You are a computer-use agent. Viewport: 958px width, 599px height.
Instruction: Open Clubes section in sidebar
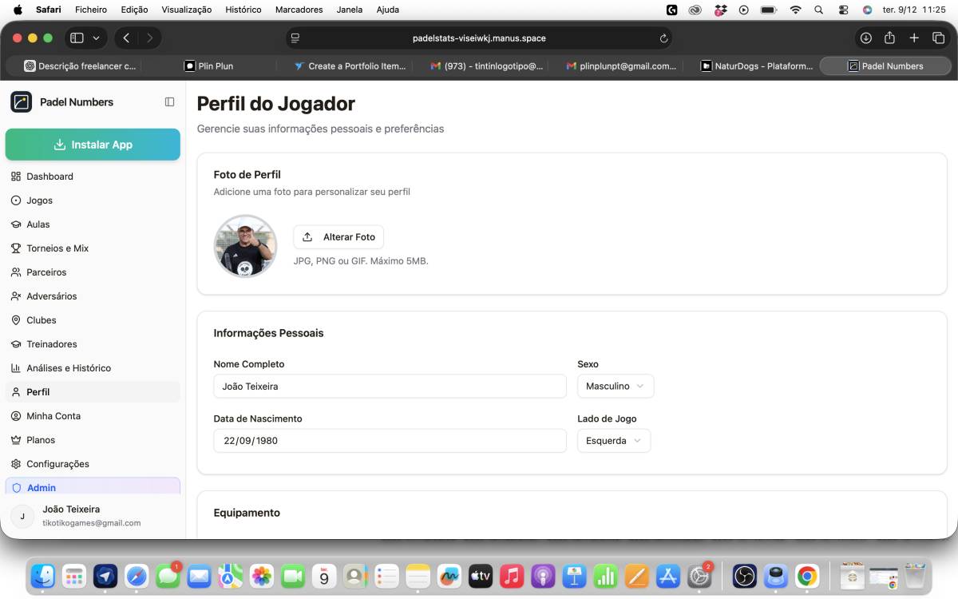pos(93,320)
